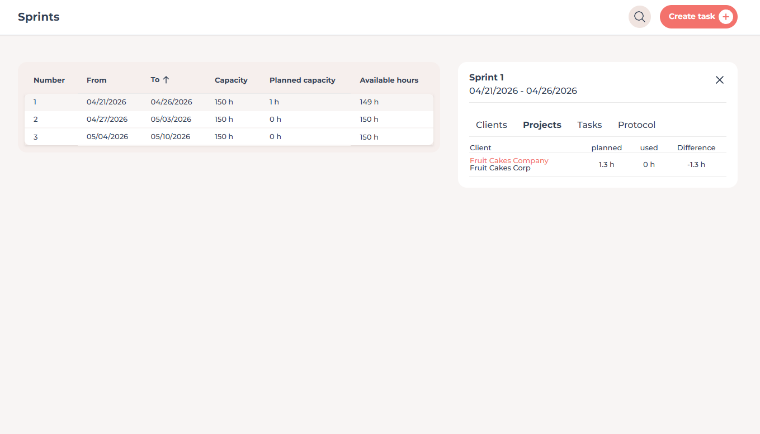The width and height of the screenshot is (760, 434).
Task: Click the Sprints page title
Action: [x=39, y=17]
